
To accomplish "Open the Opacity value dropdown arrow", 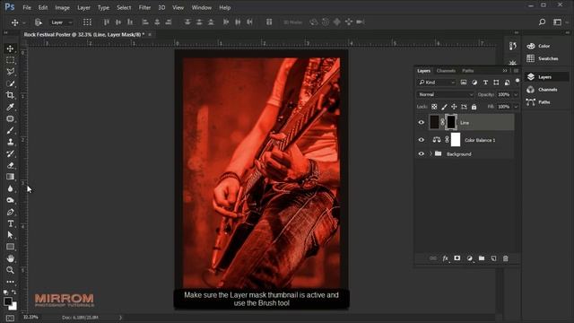I will tap(517, 94).
